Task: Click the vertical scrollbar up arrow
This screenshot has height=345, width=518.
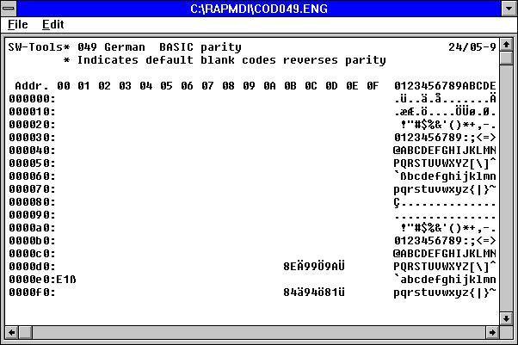Action: point(506,44)
